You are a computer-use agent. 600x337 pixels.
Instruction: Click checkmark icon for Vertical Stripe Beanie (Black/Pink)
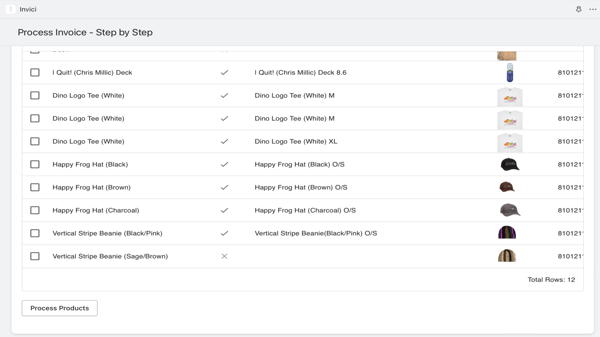224,233
